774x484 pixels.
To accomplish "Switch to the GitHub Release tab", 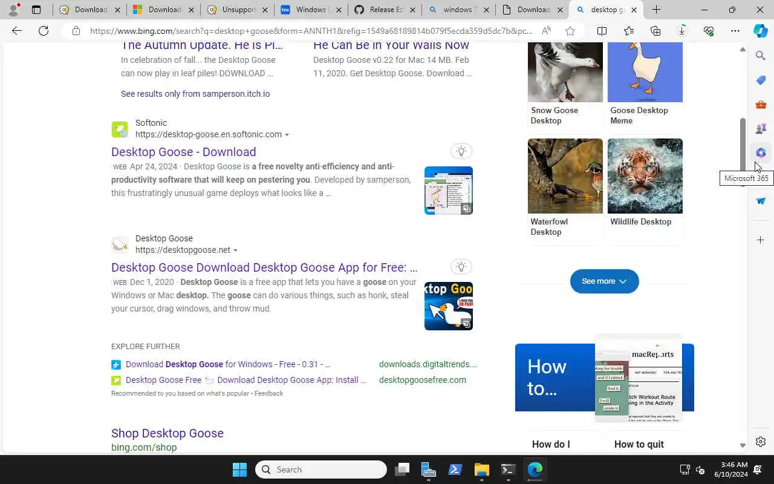I will [384, 10].
